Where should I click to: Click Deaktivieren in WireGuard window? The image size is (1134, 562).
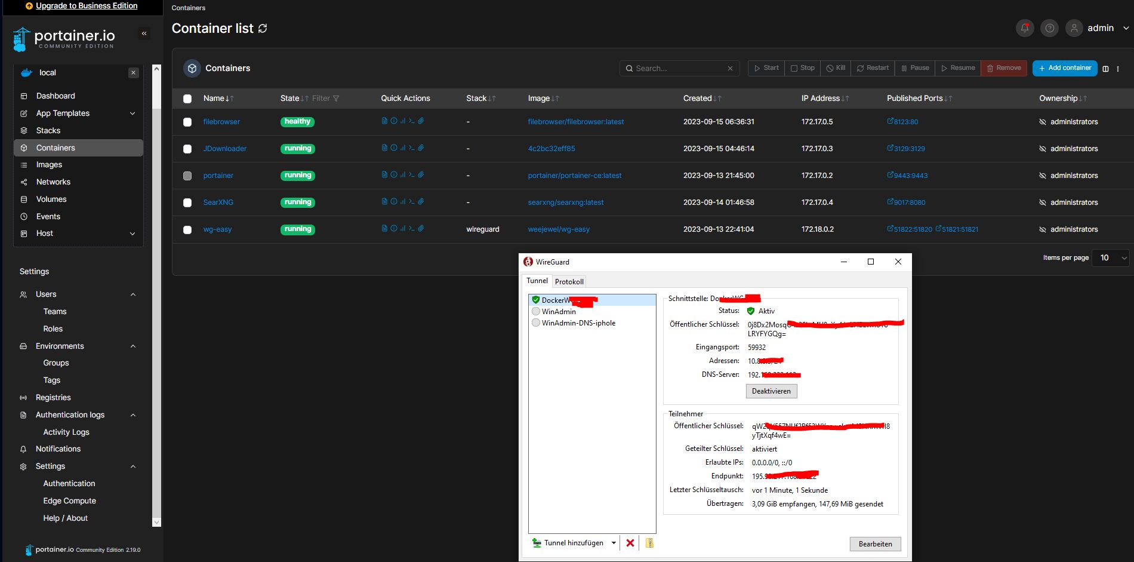pyautogui.click(x=771, y=391)
